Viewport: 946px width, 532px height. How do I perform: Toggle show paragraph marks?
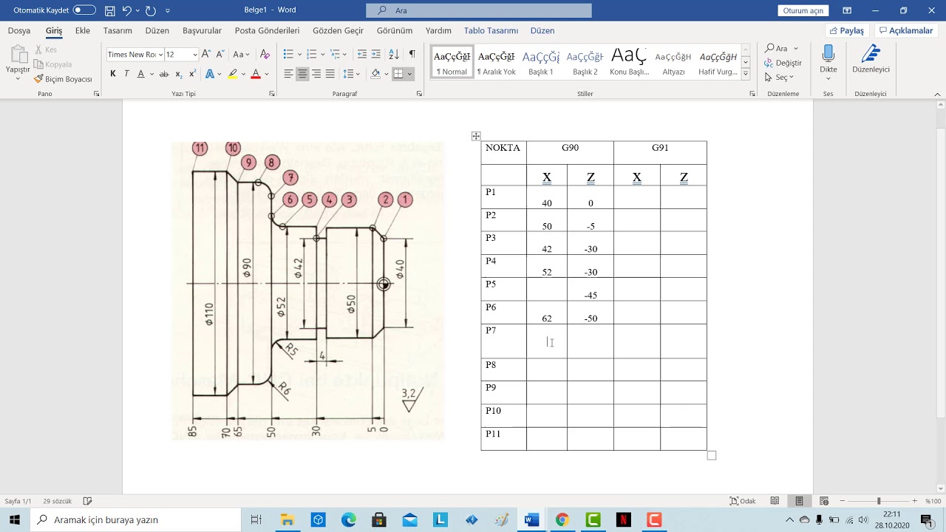(412, 55)
